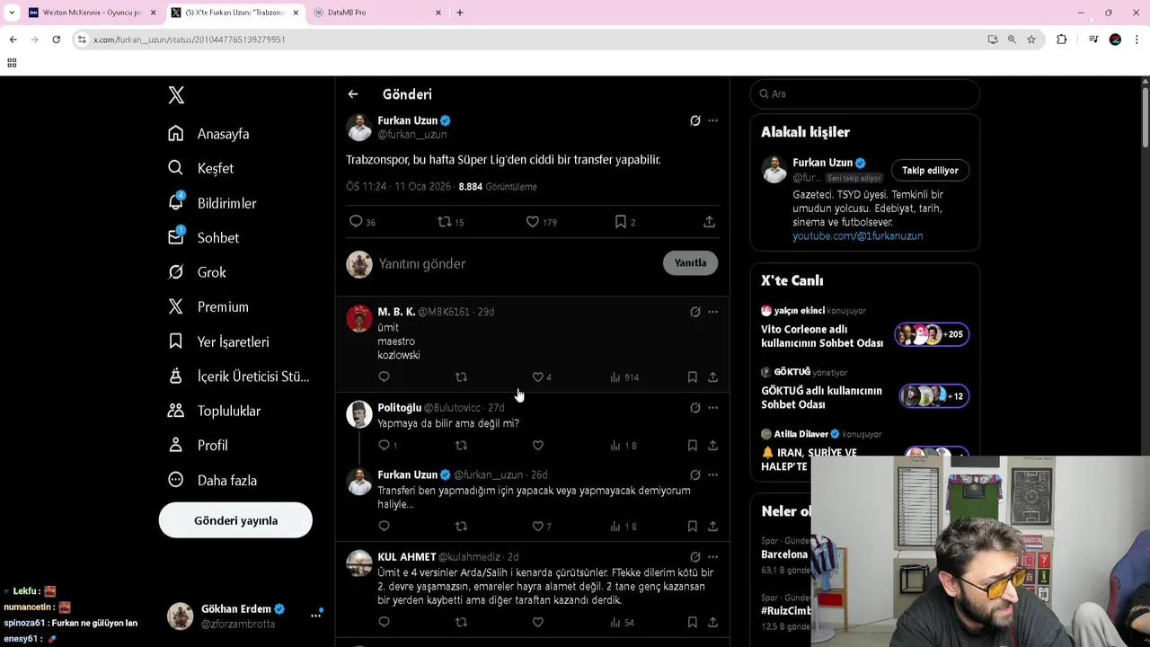
Task: Open Premium page
Action: 208,306
